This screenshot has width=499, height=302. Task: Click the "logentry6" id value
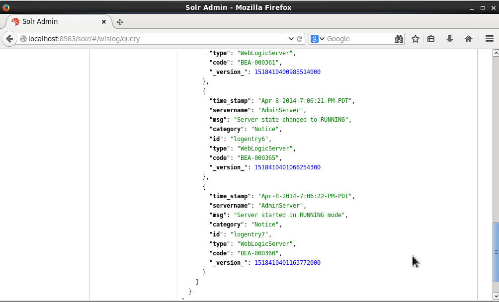click(x=249, y=139)
